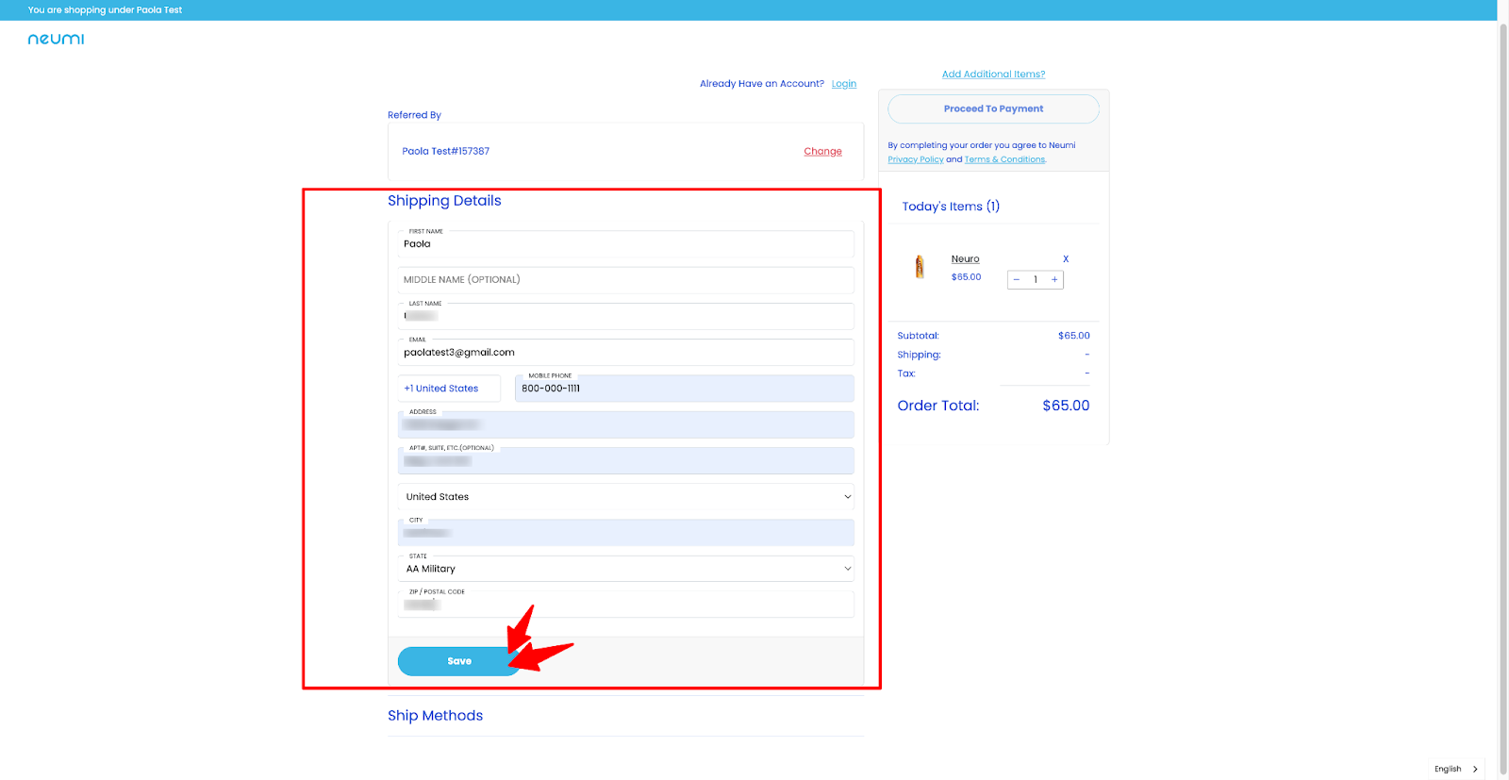1509x780 pixels.
Task: Click the Save button
Action: coord(459,661)
